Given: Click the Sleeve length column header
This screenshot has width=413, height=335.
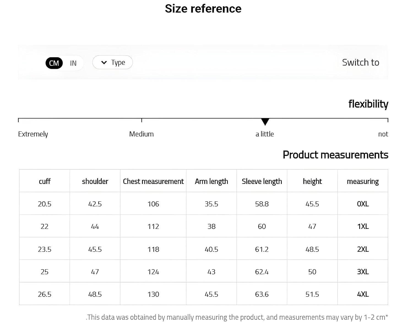Looking at the screenshot, I should point(262,181).
